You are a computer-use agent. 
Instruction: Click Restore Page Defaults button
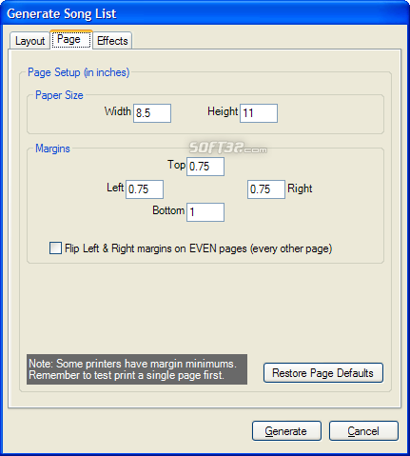click(x=323, y=373)
